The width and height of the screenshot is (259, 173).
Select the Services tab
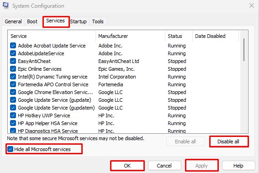[55, 21]
